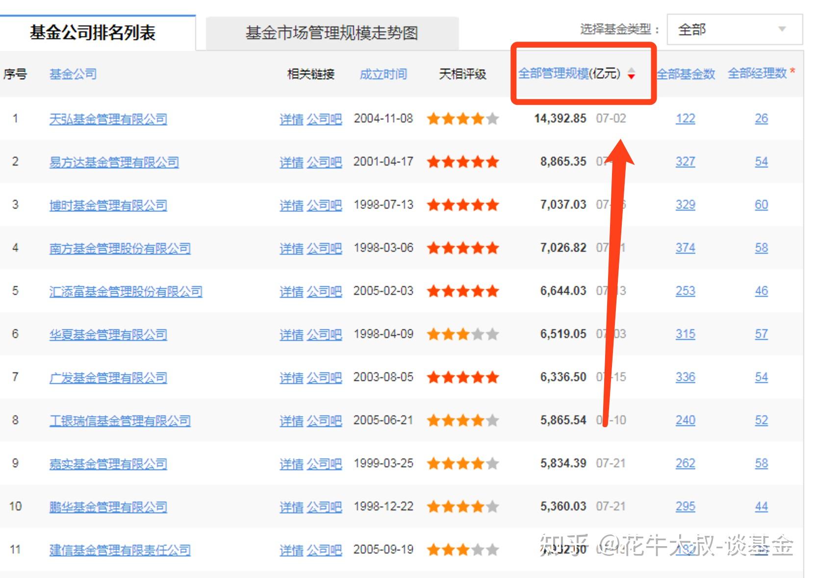Open fund count 329 for 博时基金
The height and width of the screenshot is (578, 814).
pyautogui.click(x=686, y=205)
